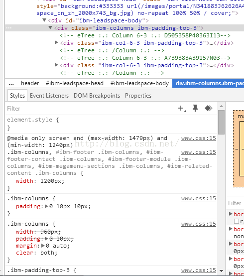
Task: Click the Styles pane scrollbar thumb
Action: [x=221, y=122]
